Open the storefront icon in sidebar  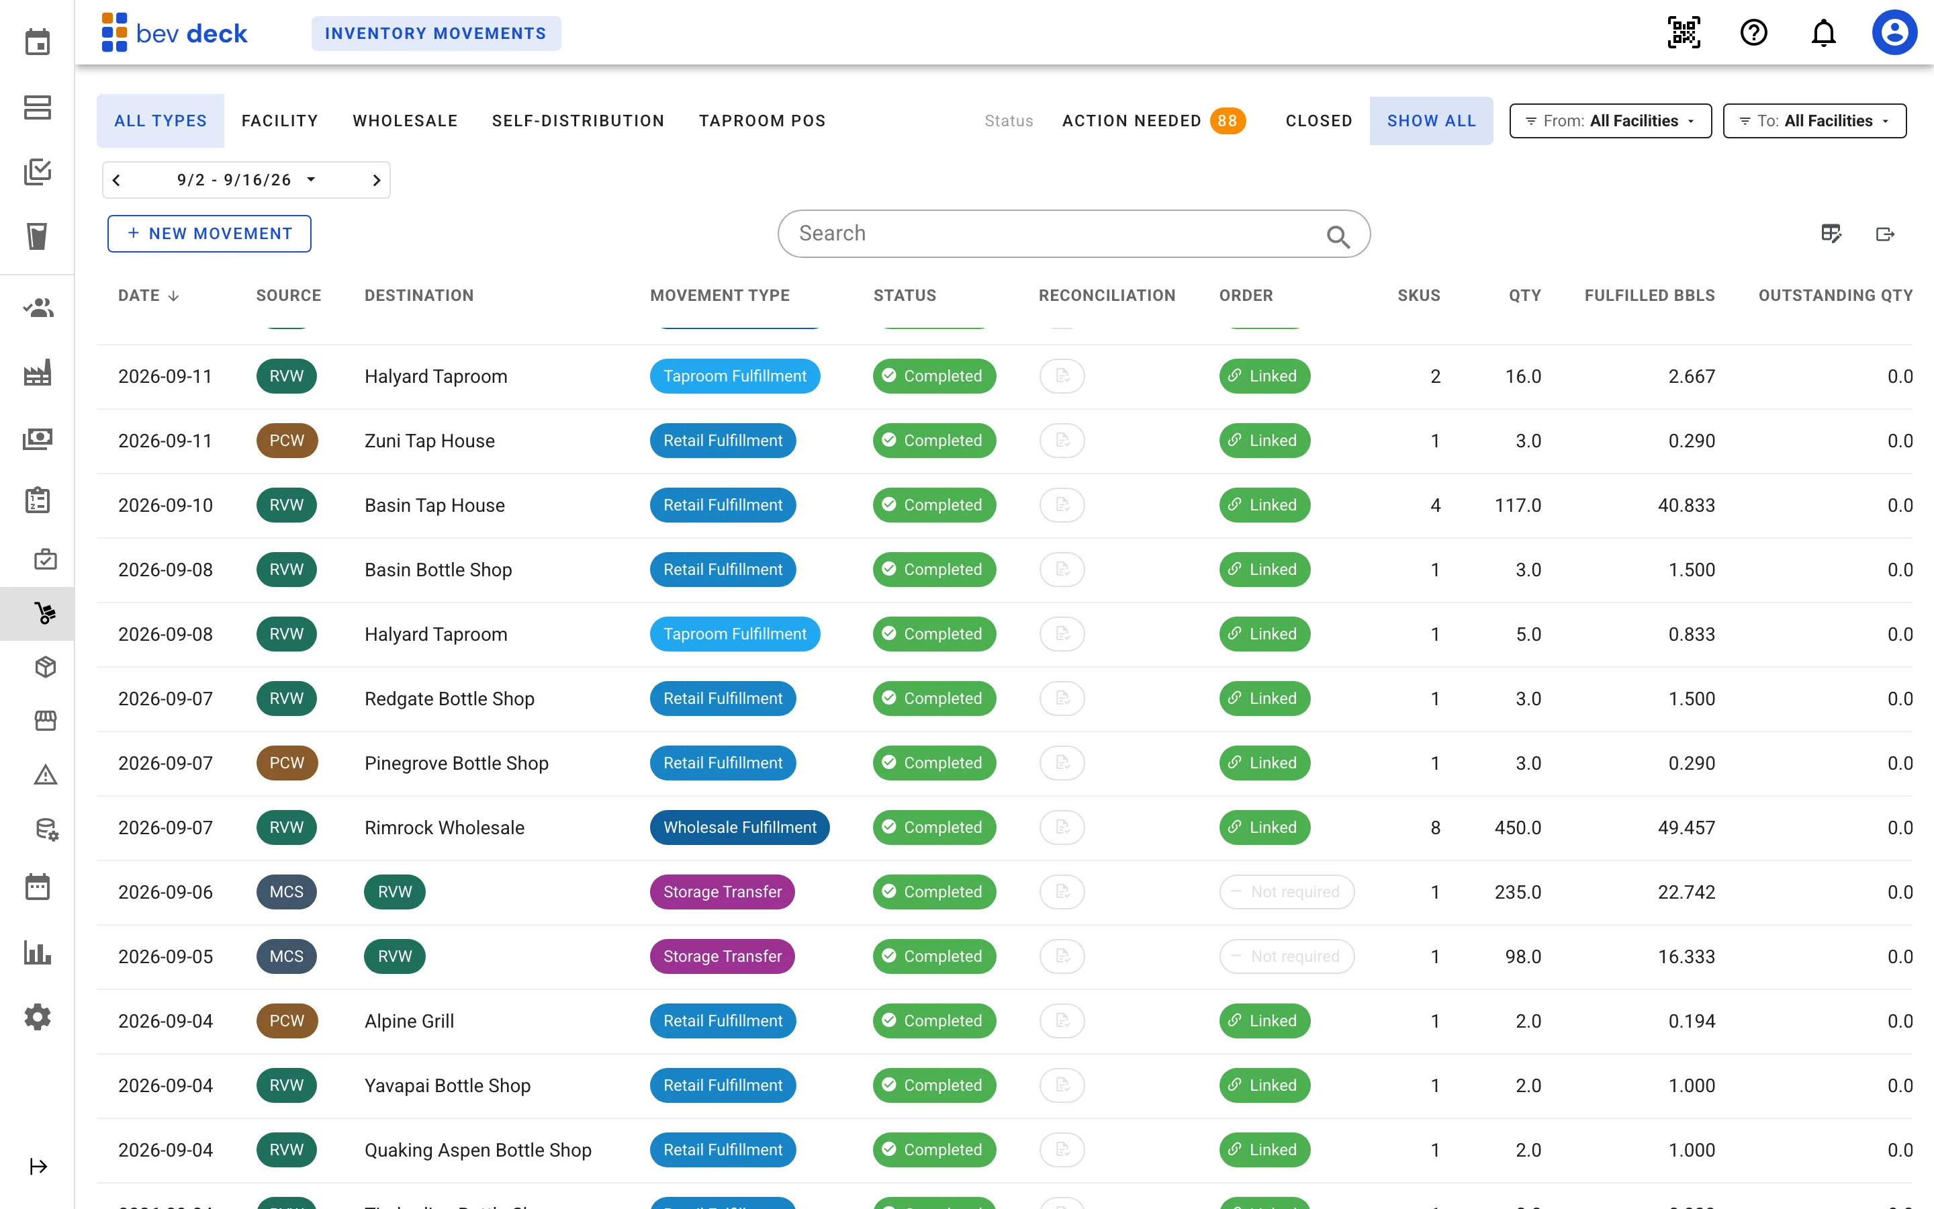coord(46,721)
